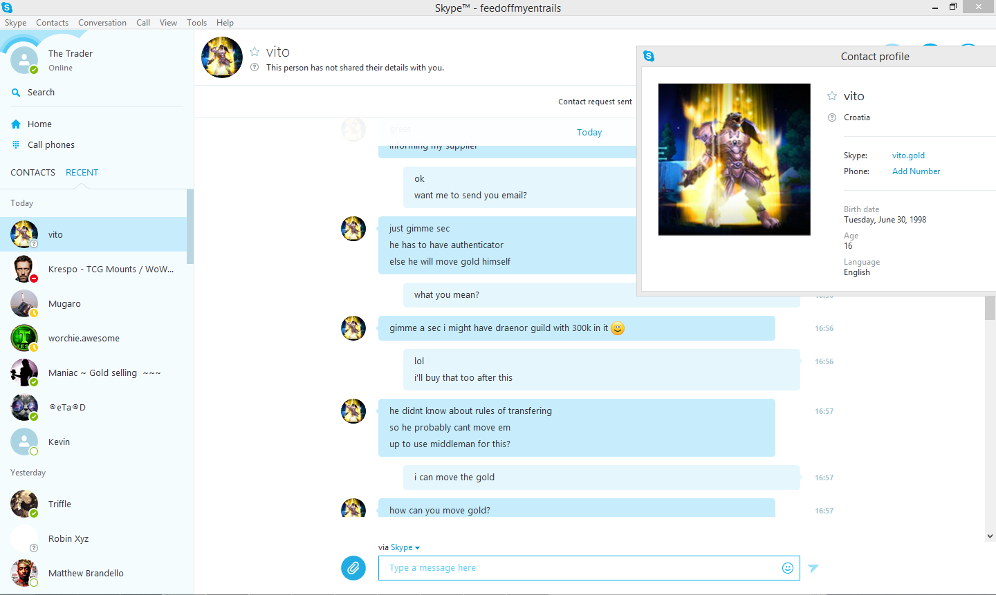
Task: Click Skype logo in window title bar
Action: click(x=7, y=8)
